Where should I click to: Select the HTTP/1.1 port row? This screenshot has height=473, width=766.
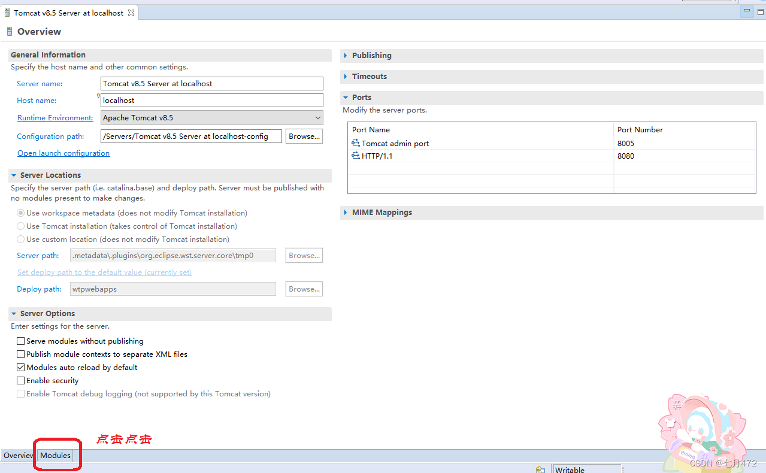point(552,156)
